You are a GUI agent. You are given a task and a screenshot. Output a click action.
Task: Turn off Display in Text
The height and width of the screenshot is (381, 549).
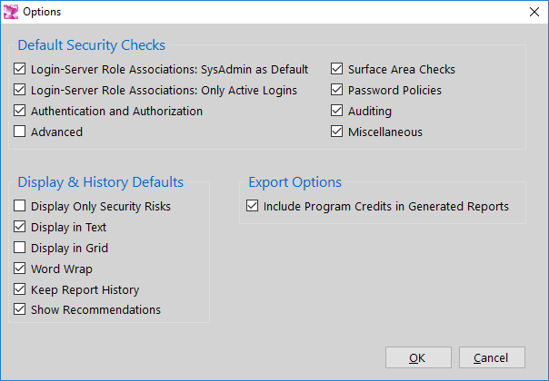20,227
